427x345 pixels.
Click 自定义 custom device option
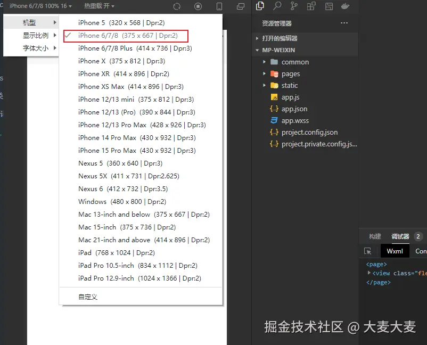click(141, 297)
